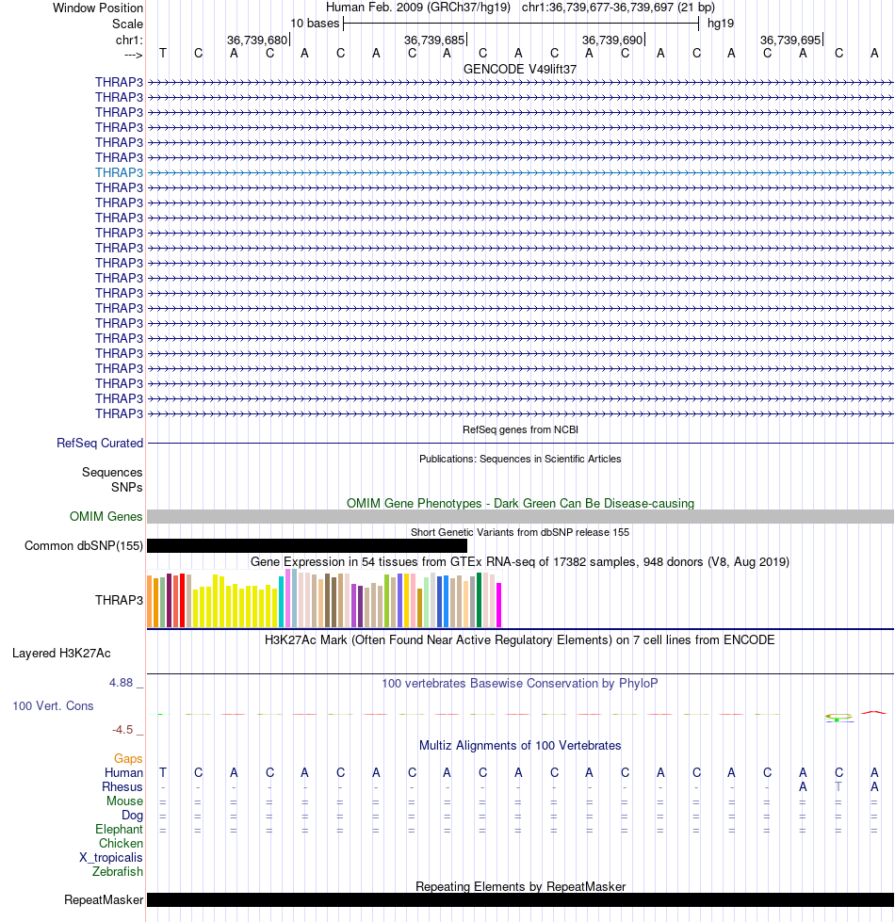The image size is (895, 922).
Task: Open the GENCODE V49lift37 track title
Action: pos(520,69)
